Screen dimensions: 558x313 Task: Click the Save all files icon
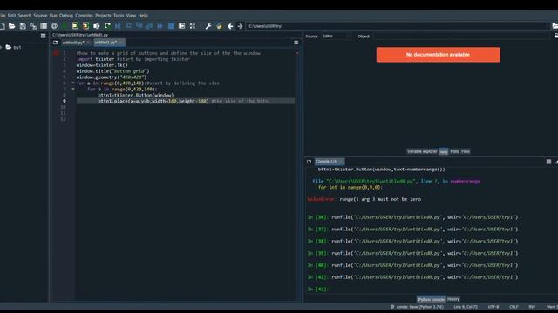point(33,26)
